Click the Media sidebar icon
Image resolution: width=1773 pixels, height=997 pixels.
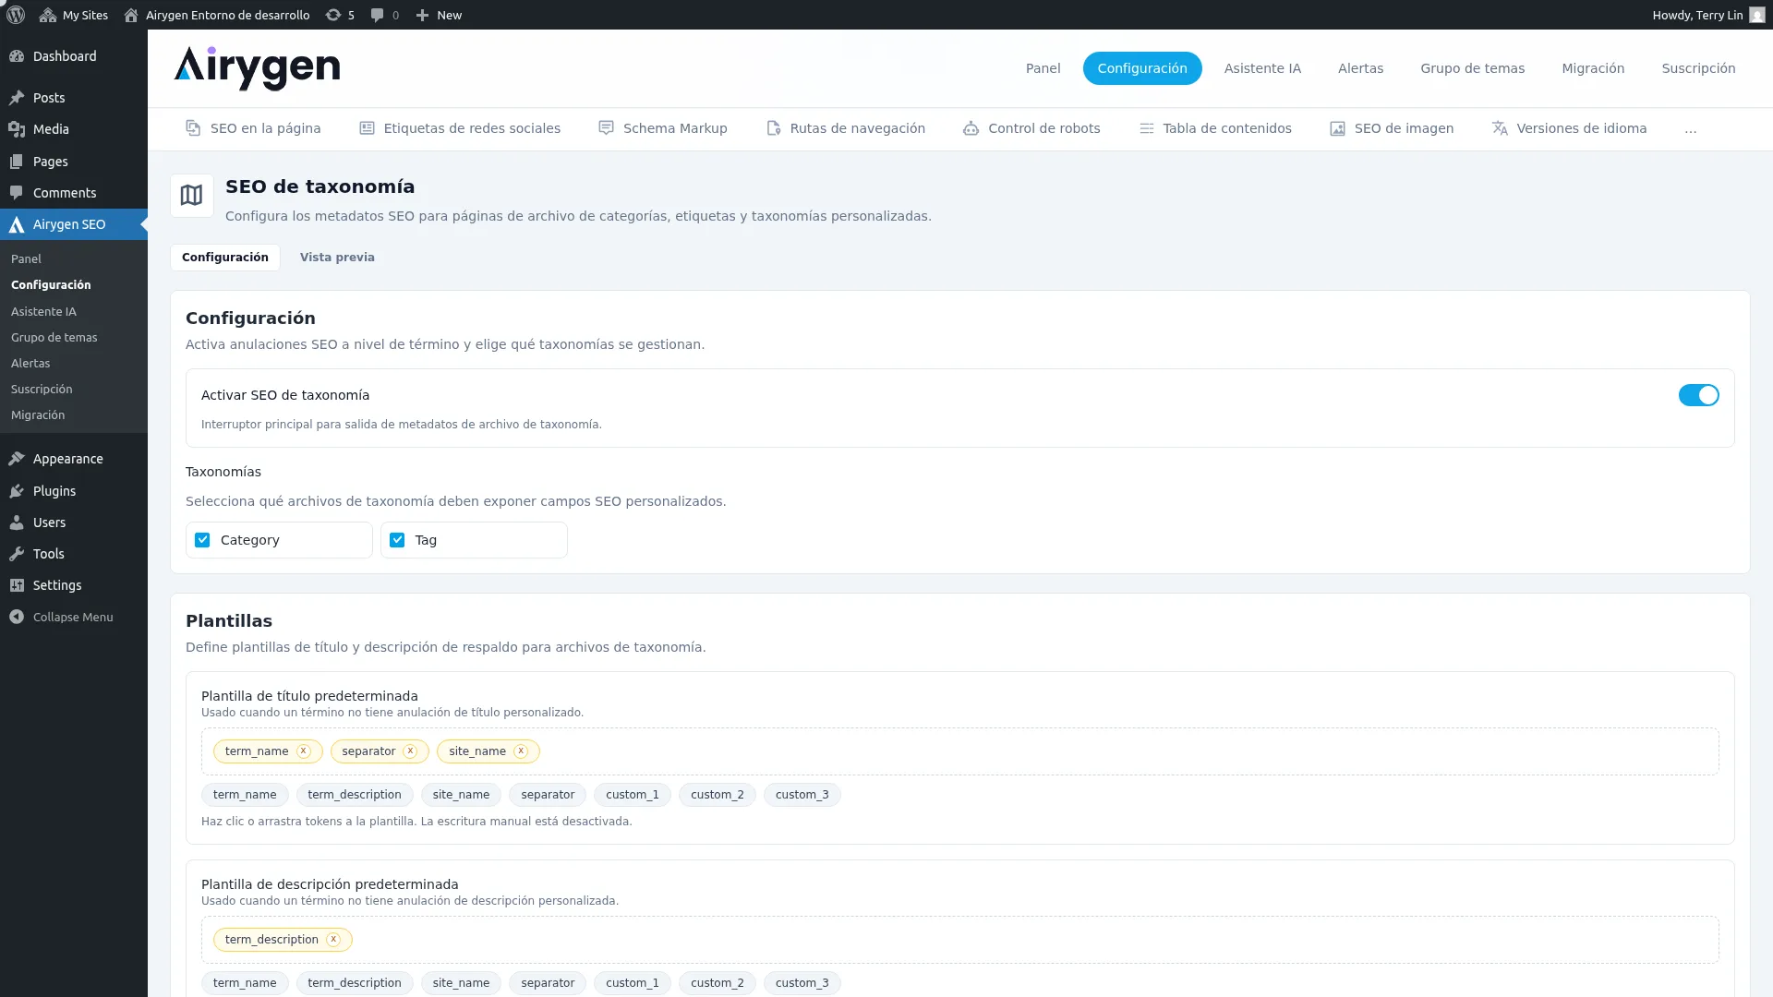(x=17, y=129)
